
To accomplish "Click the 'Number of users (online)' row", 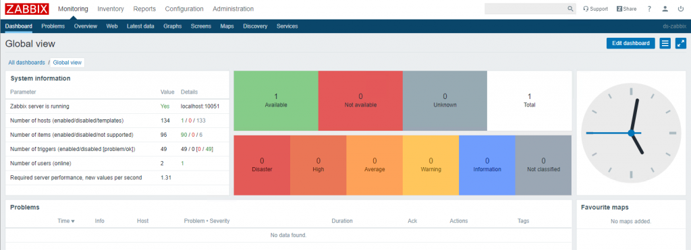I will point(117,163).
